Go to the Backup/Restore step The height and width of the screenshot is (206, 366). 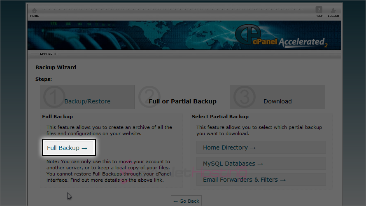click(87, 101)
